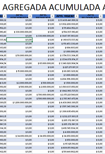Select cell $ 50.000.000,00
Viewport: 105px width, 154px height.
19,55
